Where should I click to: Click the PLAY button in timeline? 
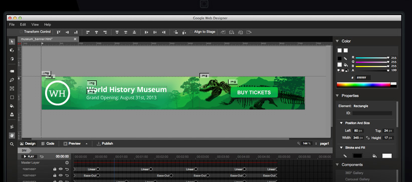coord(29,156)
